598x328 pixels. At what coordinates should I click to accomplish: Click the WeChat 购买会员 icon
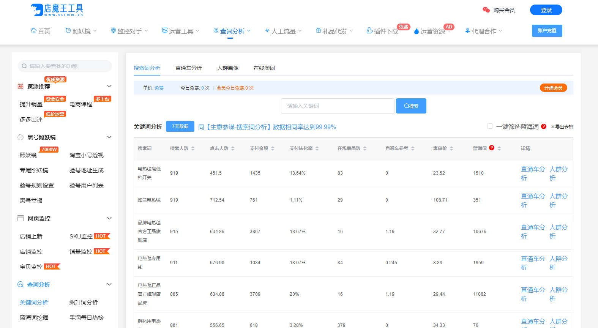[x=486, y=10]
